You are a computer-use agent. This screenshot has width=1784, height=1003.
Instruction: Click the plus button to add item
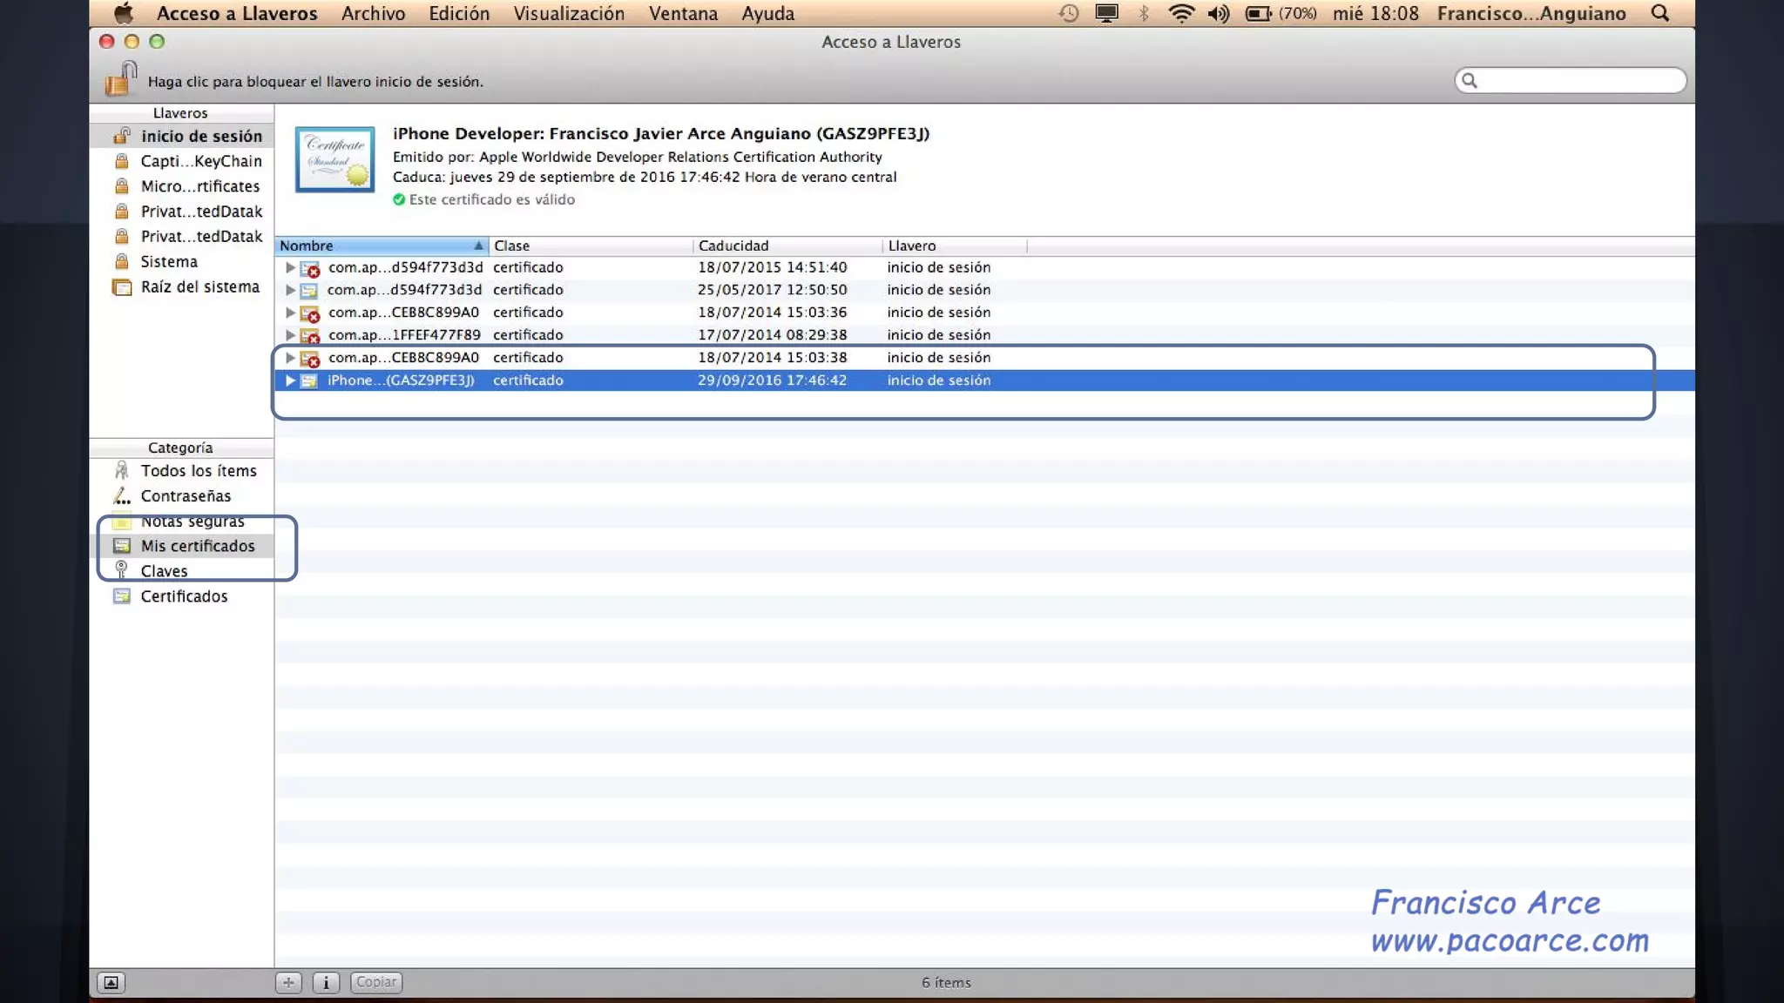pyautogui.click(x=288, y=982)
